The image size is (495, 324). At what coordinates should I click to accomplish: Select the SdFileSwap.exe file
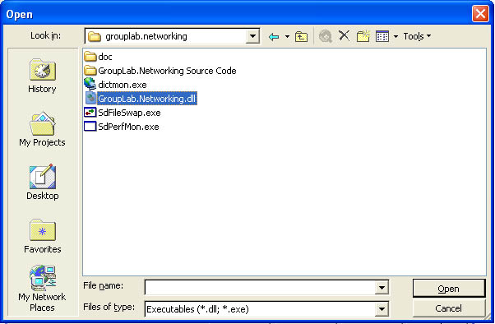click(x=123, y=113)
